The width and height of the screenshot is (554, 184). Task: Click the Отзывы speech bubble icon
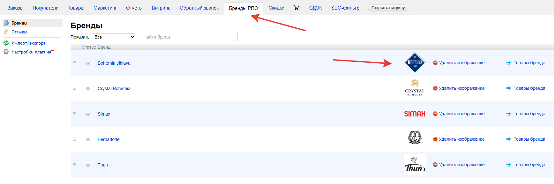(6, 32)
